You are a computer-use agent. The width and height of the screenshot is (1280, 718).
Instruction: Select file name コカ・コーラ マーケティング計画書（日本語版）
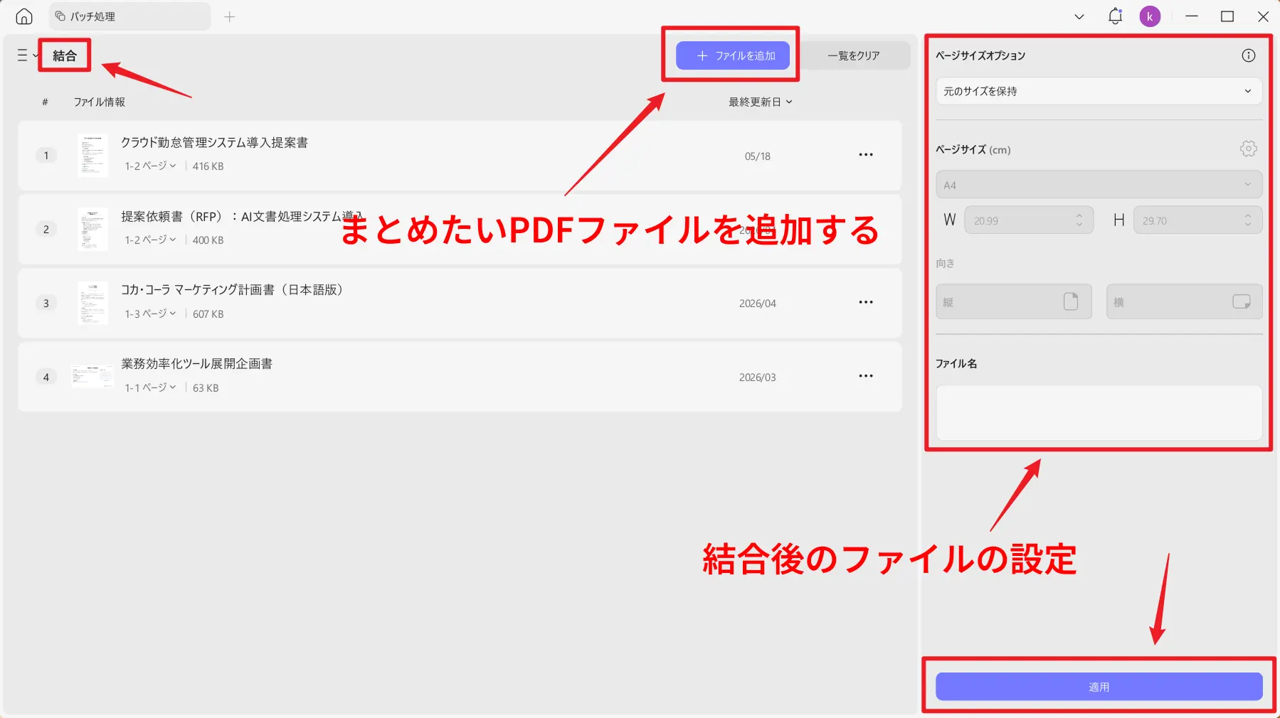click(x=233, y=289)
